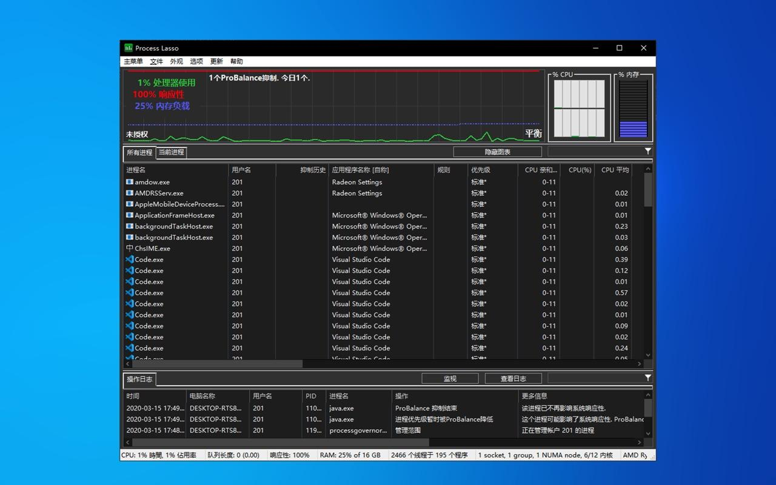Click the ChsIME.exe input method icon
The width and height of the screenshot is (776, 485).
(129, 249)
